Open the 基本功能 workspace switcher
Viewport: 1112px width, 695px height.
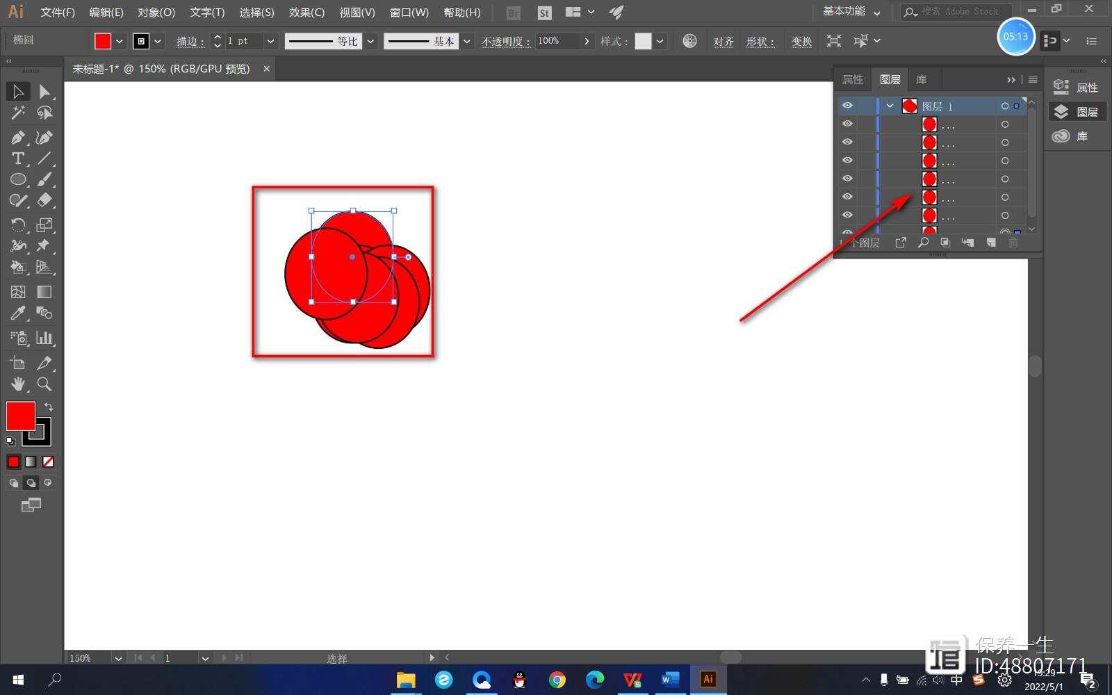point(851,12)
